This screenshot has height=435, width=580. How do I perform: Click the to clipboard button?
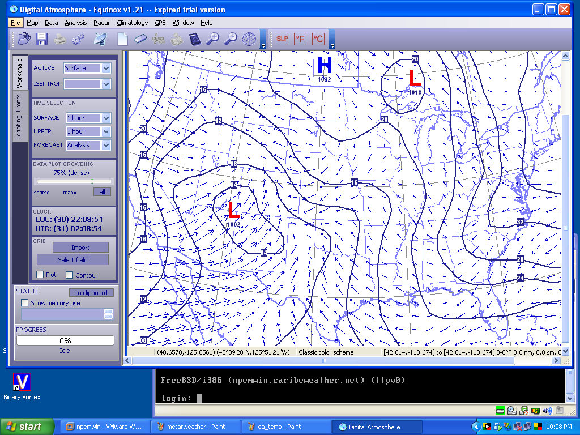[x=91, y=293]
